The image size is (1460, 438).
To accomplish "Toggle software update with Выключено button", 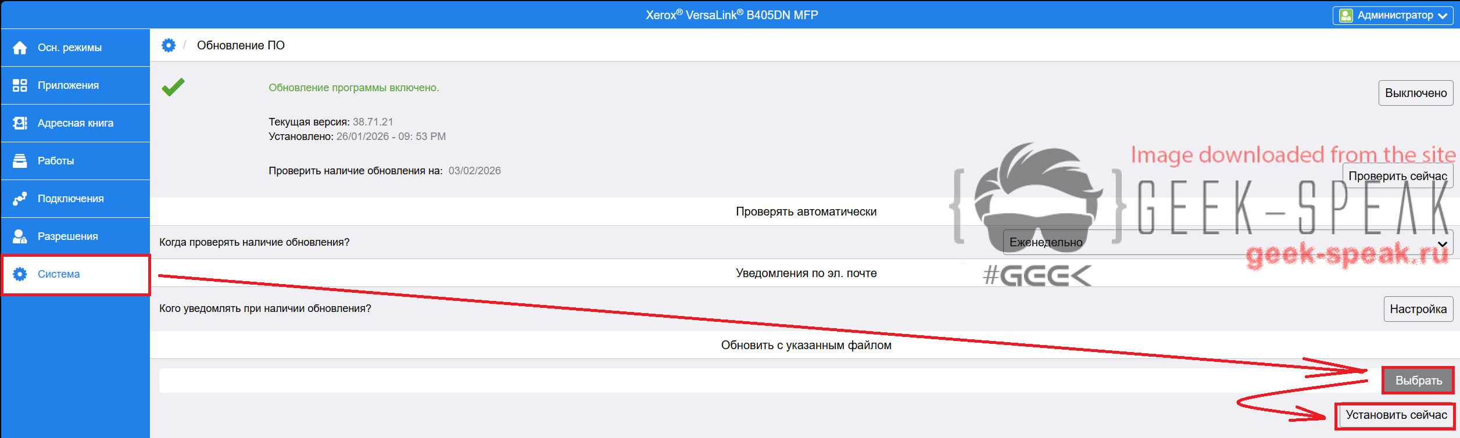I will tap(1415, 93).
